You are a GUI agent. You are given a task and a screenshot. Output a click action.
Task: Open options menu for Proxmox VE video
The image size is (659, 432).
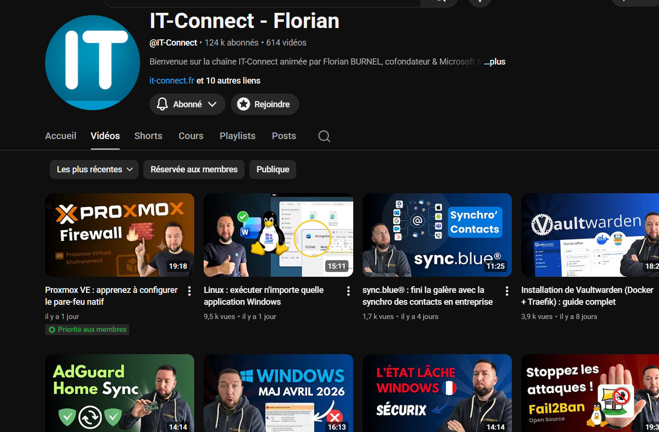189,291
